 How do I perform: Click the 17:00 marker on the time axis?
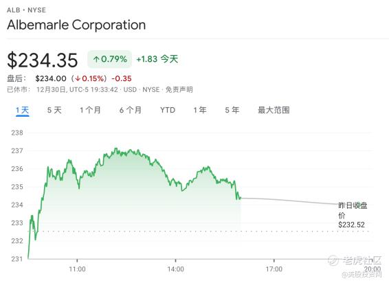[274, 269]
